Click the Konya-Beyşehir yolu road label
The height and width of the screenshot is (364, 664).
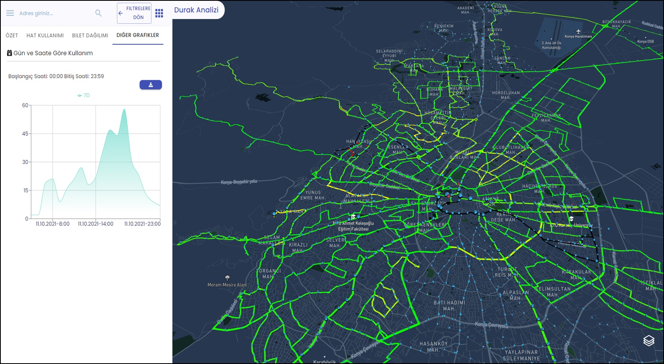click(x=239, y=182)
